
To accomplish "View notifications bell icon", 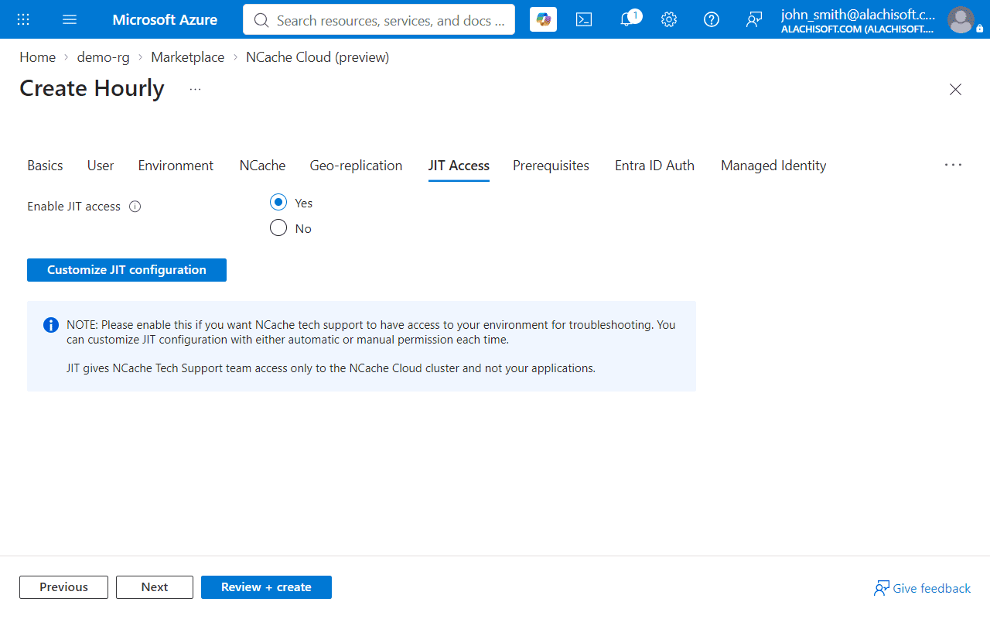I will pyautogui.click(x=628, y=19).
